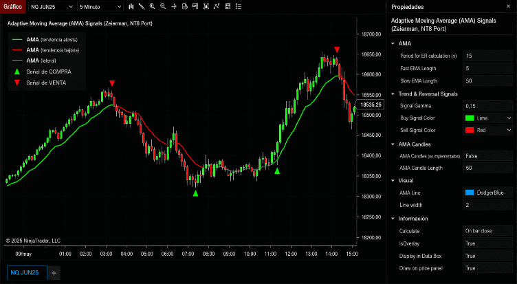Edit the Signal Gamma value 0,15
This screenshot has width=517, height=284.
click(488, 106)
